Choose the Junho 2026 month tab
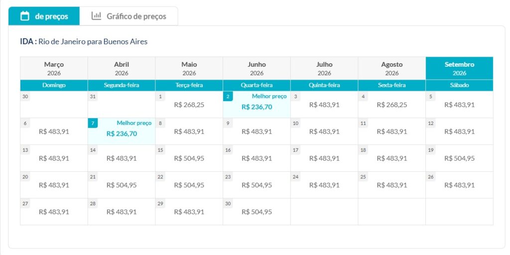This screenshot has height=255, width=510. (x=256, y=68)
